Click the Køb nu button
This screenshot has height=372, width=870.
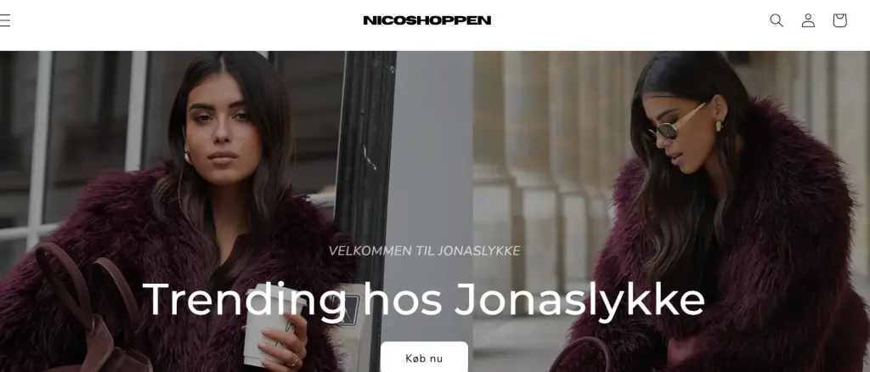click(424, 358)
